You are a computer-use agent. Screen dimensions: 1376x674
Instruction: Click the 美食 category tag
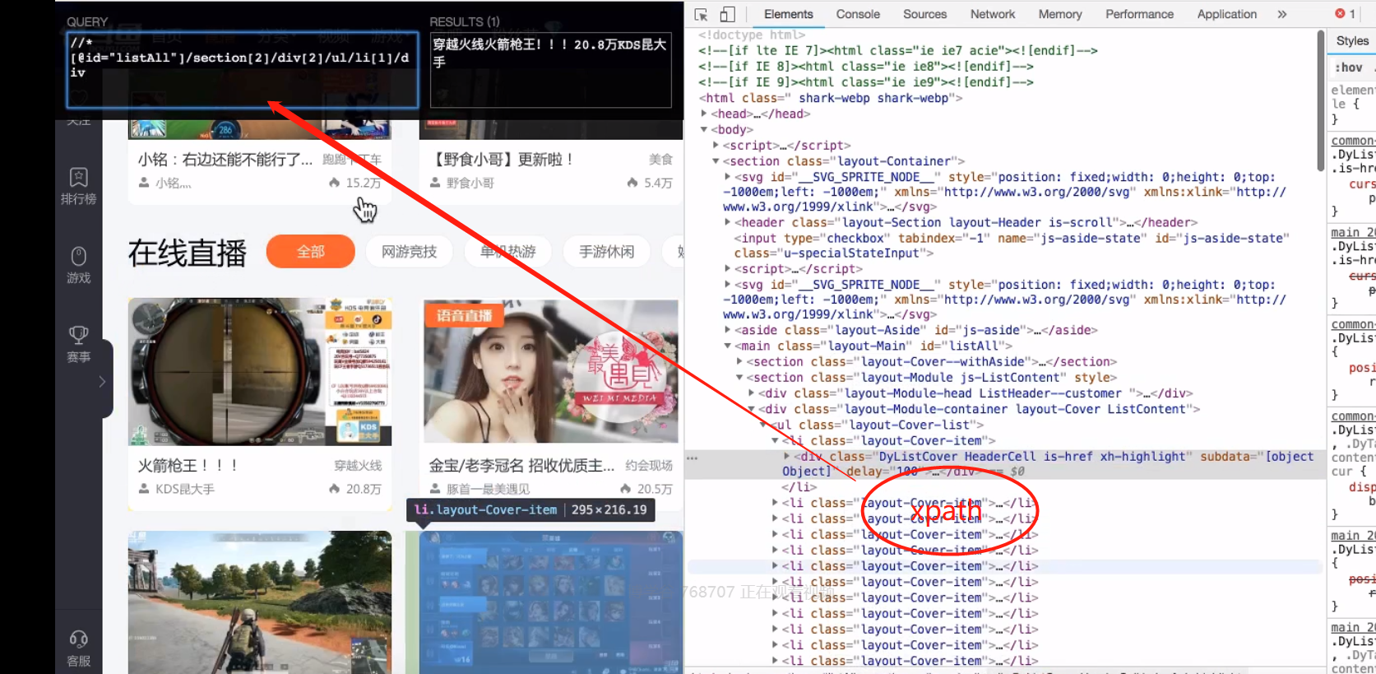pos(660,160)
